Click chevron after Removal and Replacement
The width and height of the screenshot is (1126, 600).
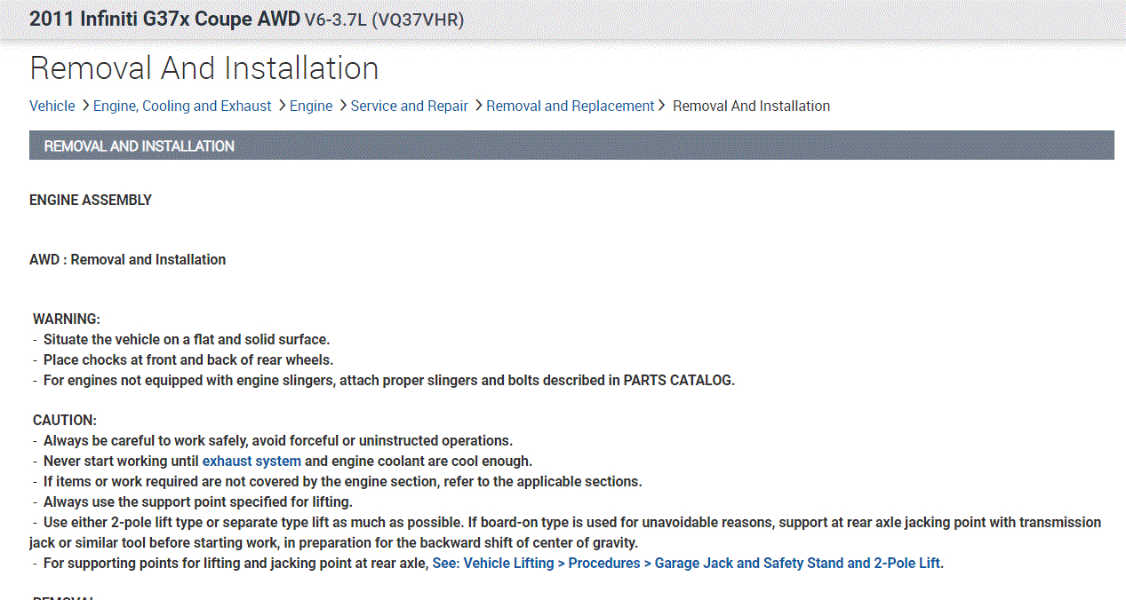pos(661,106)
